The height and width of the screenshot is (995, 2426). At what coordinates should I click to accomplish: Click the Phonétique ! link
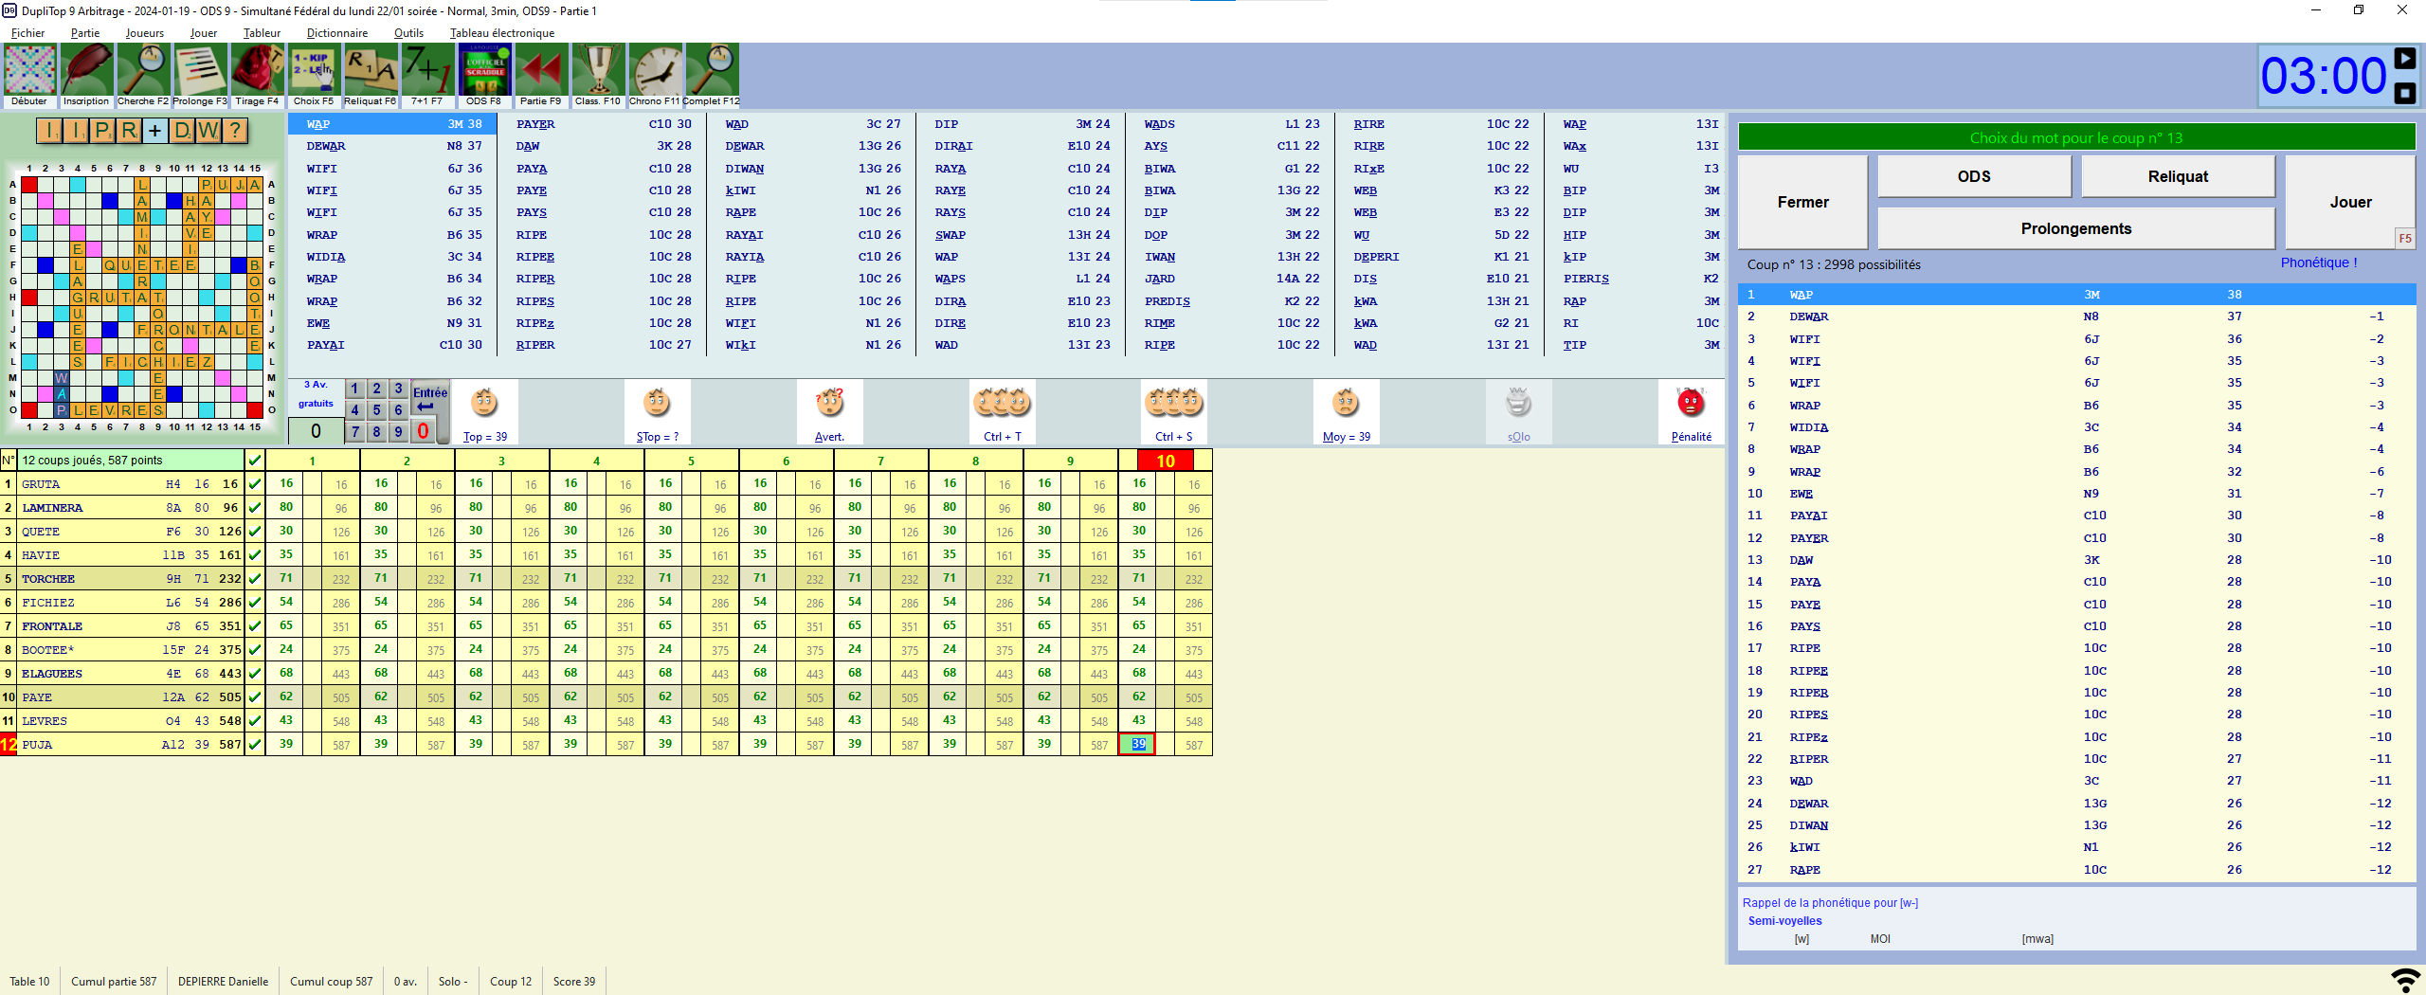click(x=2318, y=262)
